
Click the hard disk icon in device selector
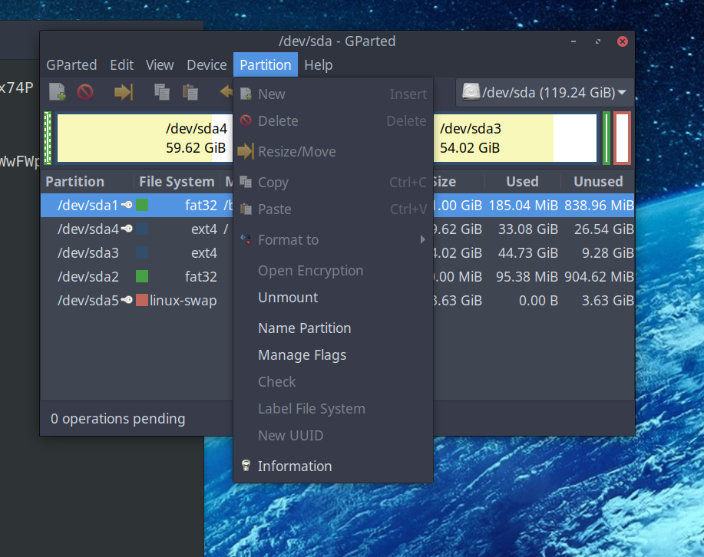[471, 91]
